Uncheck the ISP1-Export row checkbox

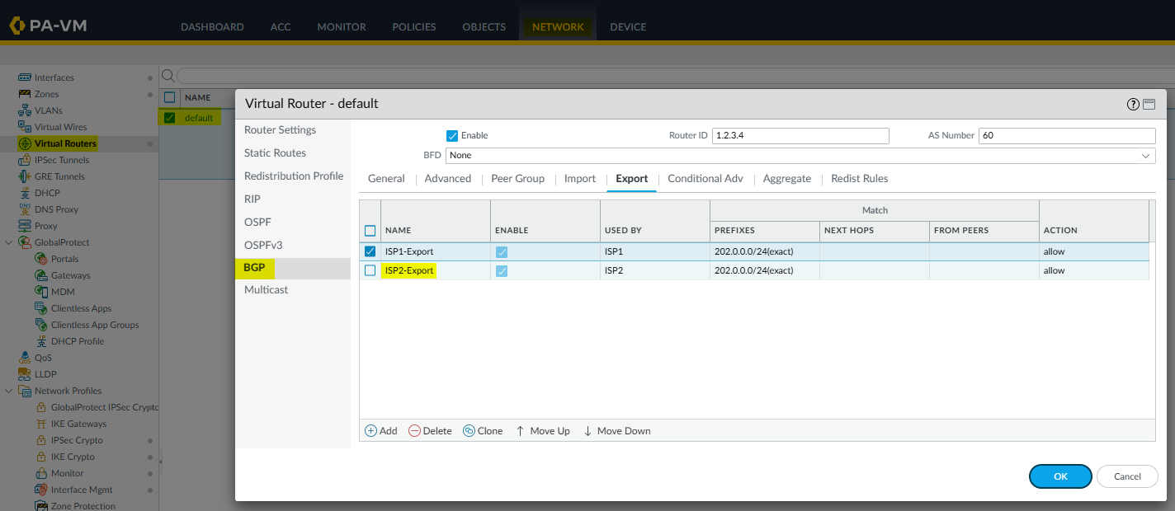tap(370, 251)
